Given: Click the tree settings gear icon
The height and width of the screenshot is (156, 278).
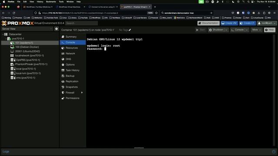Looking at the screenshot, I should point(56,29).
